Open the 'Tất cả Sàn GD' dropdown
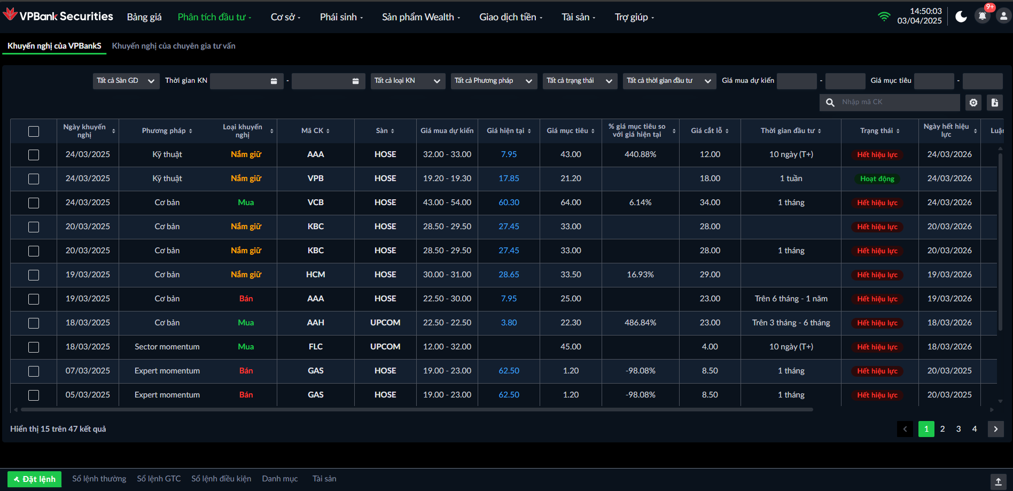 tap(126, 81)
